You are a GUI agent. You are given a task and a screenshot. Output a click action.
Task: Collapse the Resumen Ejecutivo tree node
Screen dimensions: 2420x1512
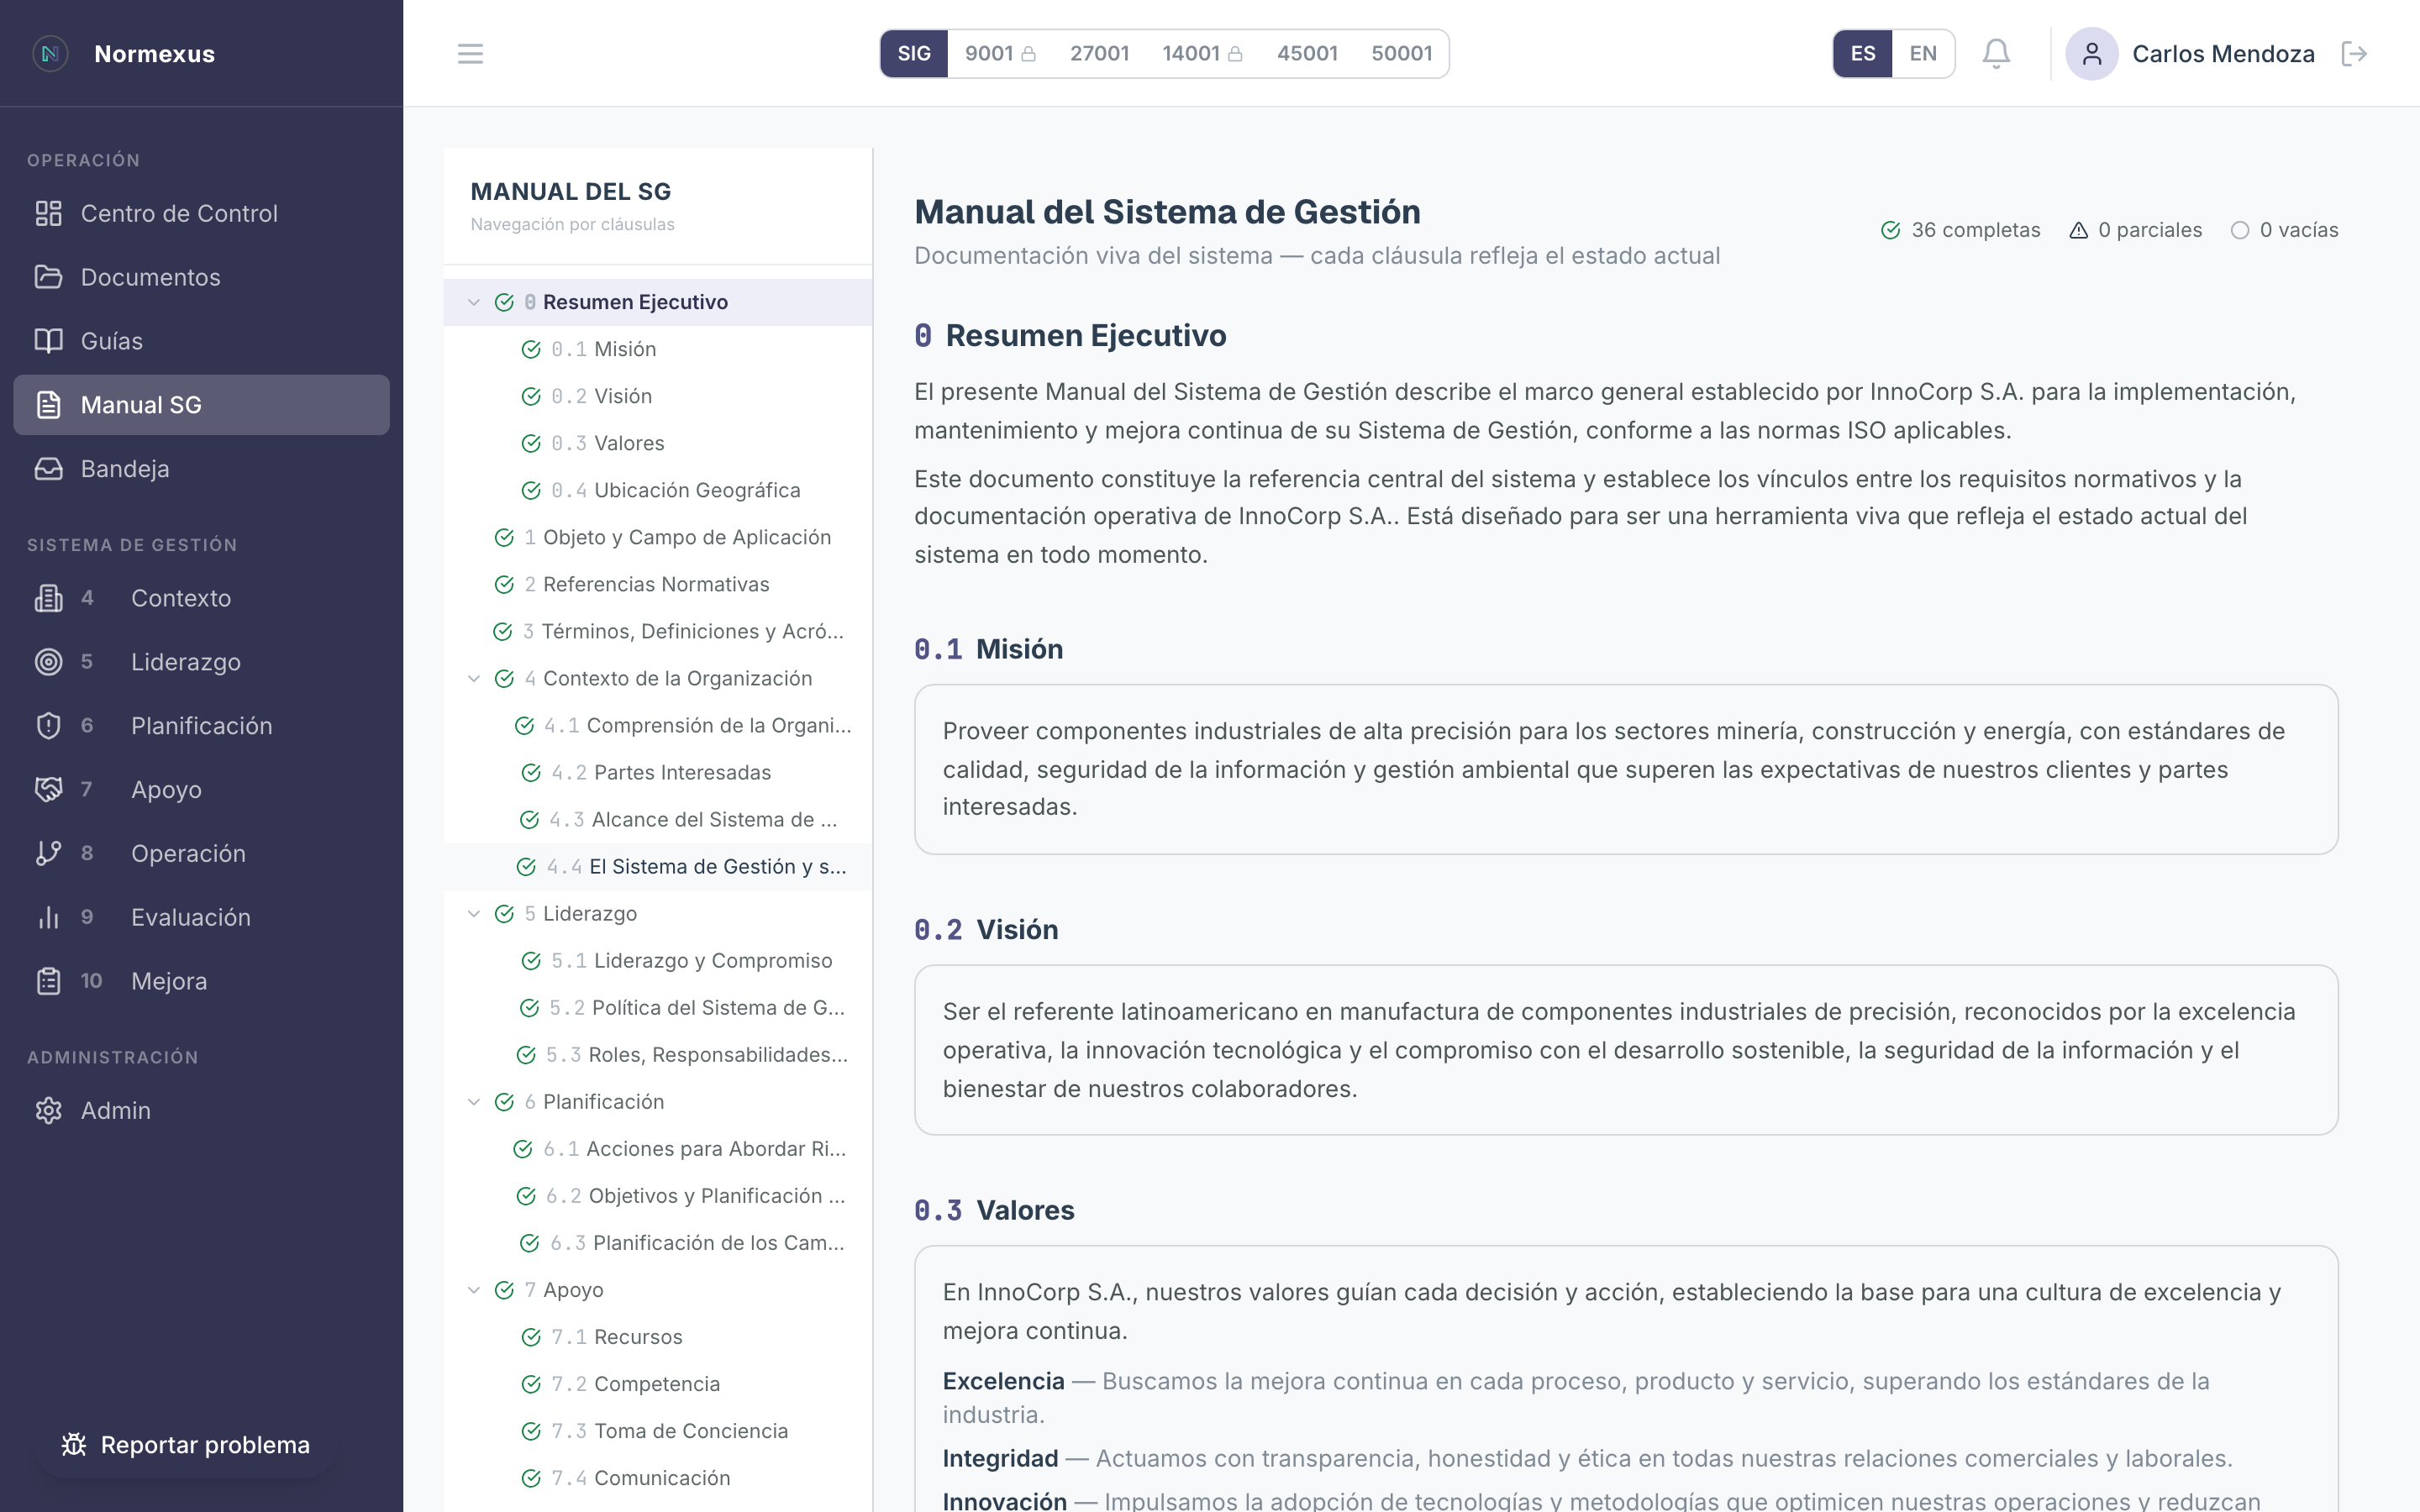point(474,302)
